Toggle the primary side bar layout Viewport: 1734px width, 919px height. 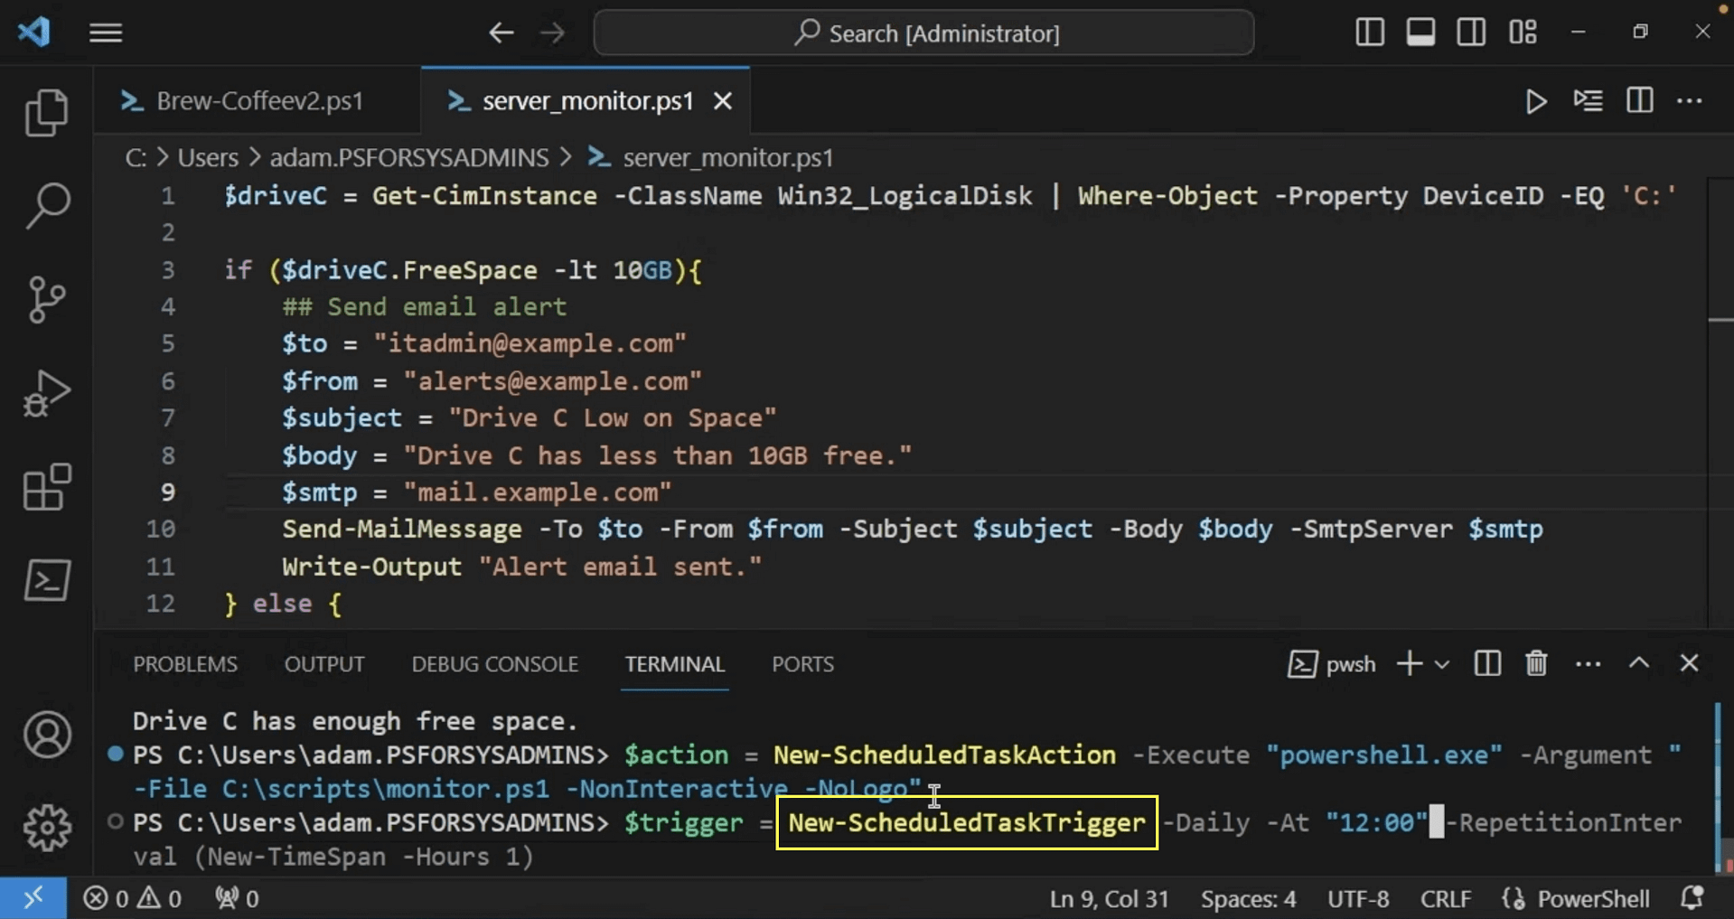pos(1370,33)
